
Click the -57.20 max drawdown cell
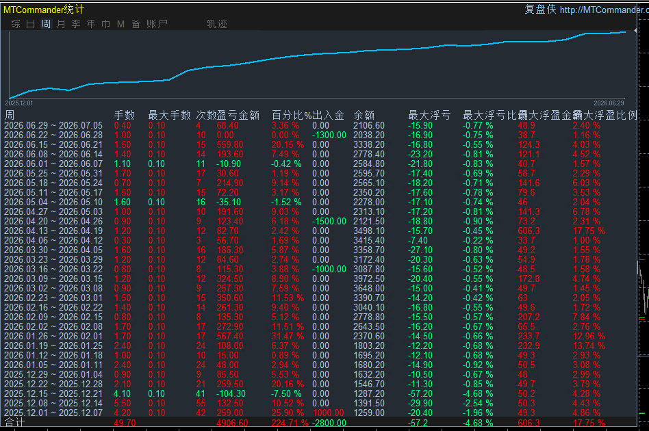coord(420,394)
